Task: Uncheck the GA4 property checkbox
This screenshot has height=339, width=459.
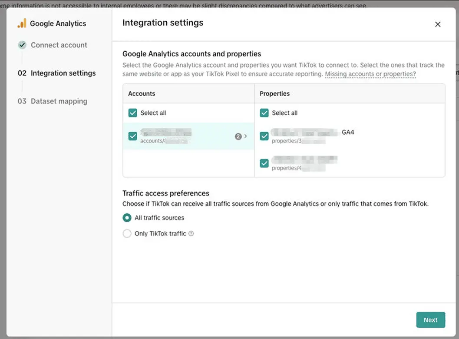Action: click(264, 136)
